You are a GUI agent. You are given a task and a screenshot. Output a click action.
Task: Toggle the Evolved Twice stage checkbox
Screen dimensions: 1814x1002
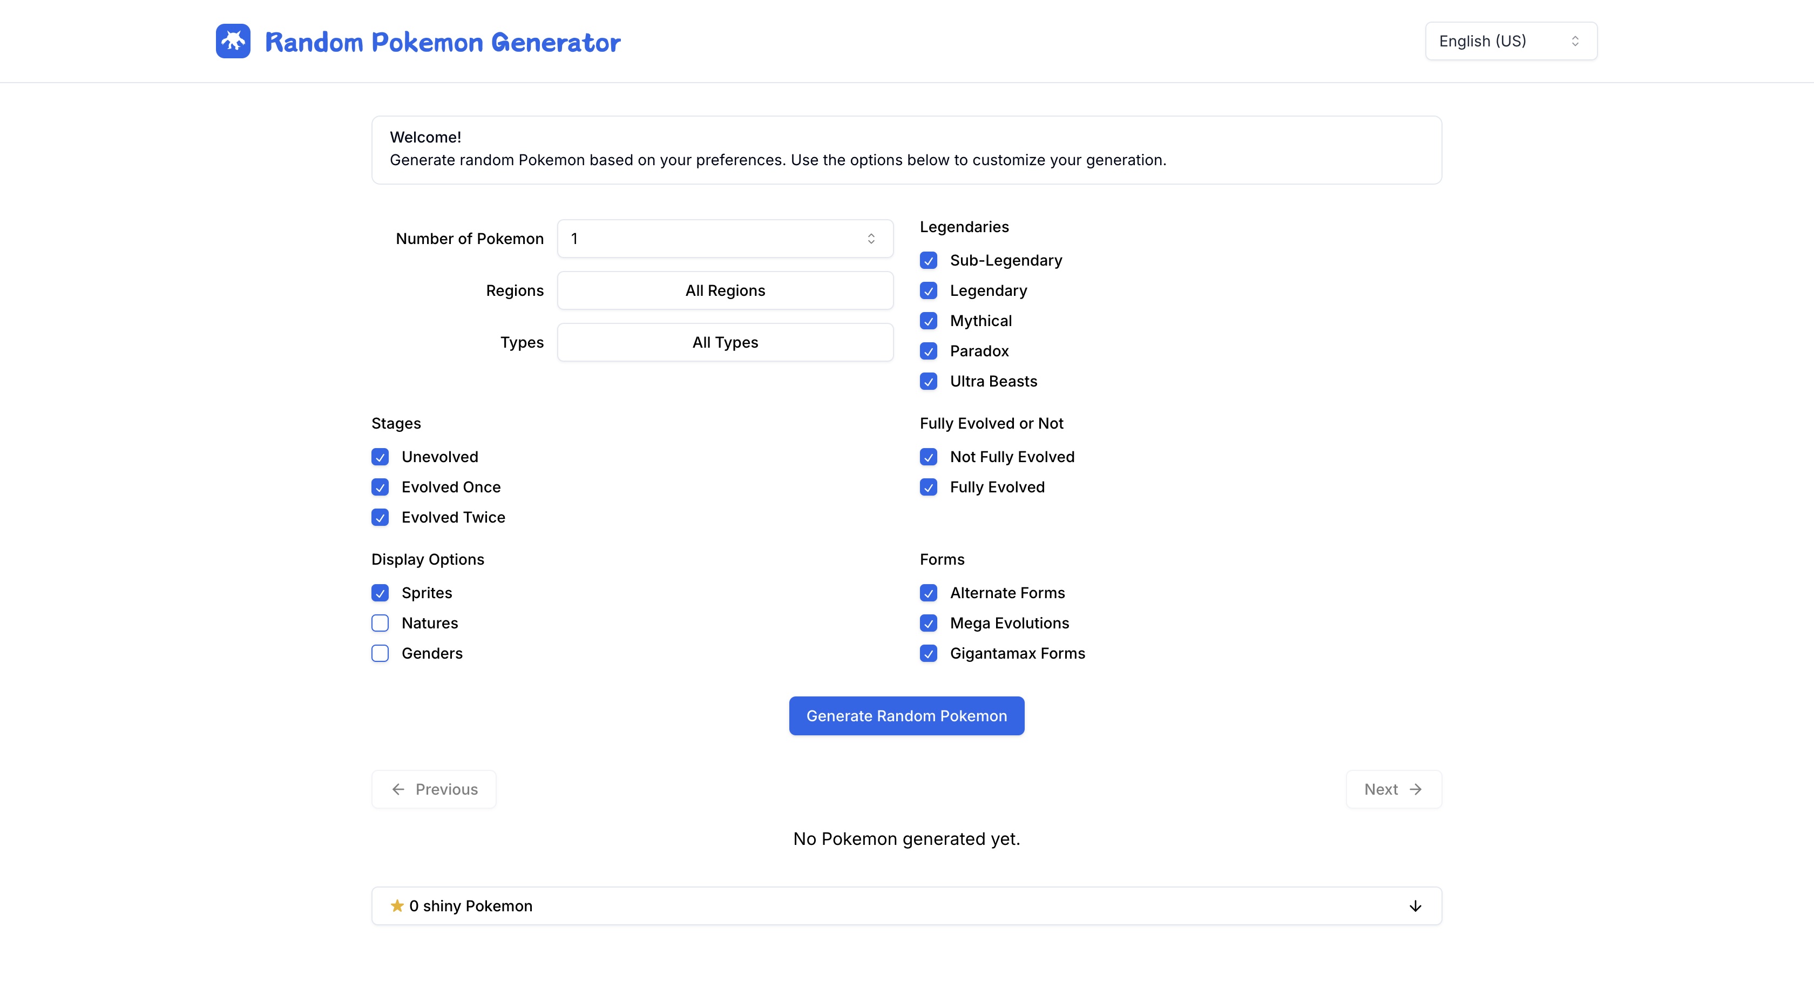(x=380, y=518)
